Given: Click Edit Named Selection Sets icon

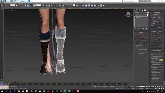Looking at the screenshot, I should 63,5.
